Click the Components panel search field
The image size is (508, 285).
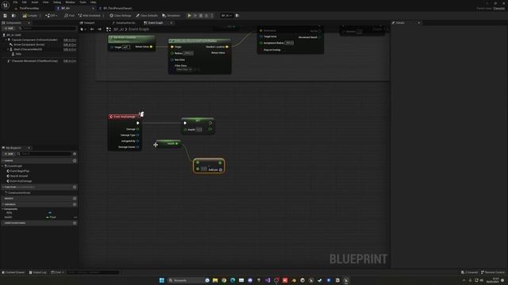pos(47,28)
